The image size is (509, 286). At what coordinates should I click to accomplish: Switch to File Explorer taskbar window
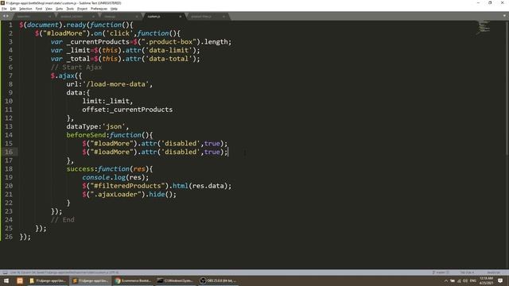tap(48, 280)
